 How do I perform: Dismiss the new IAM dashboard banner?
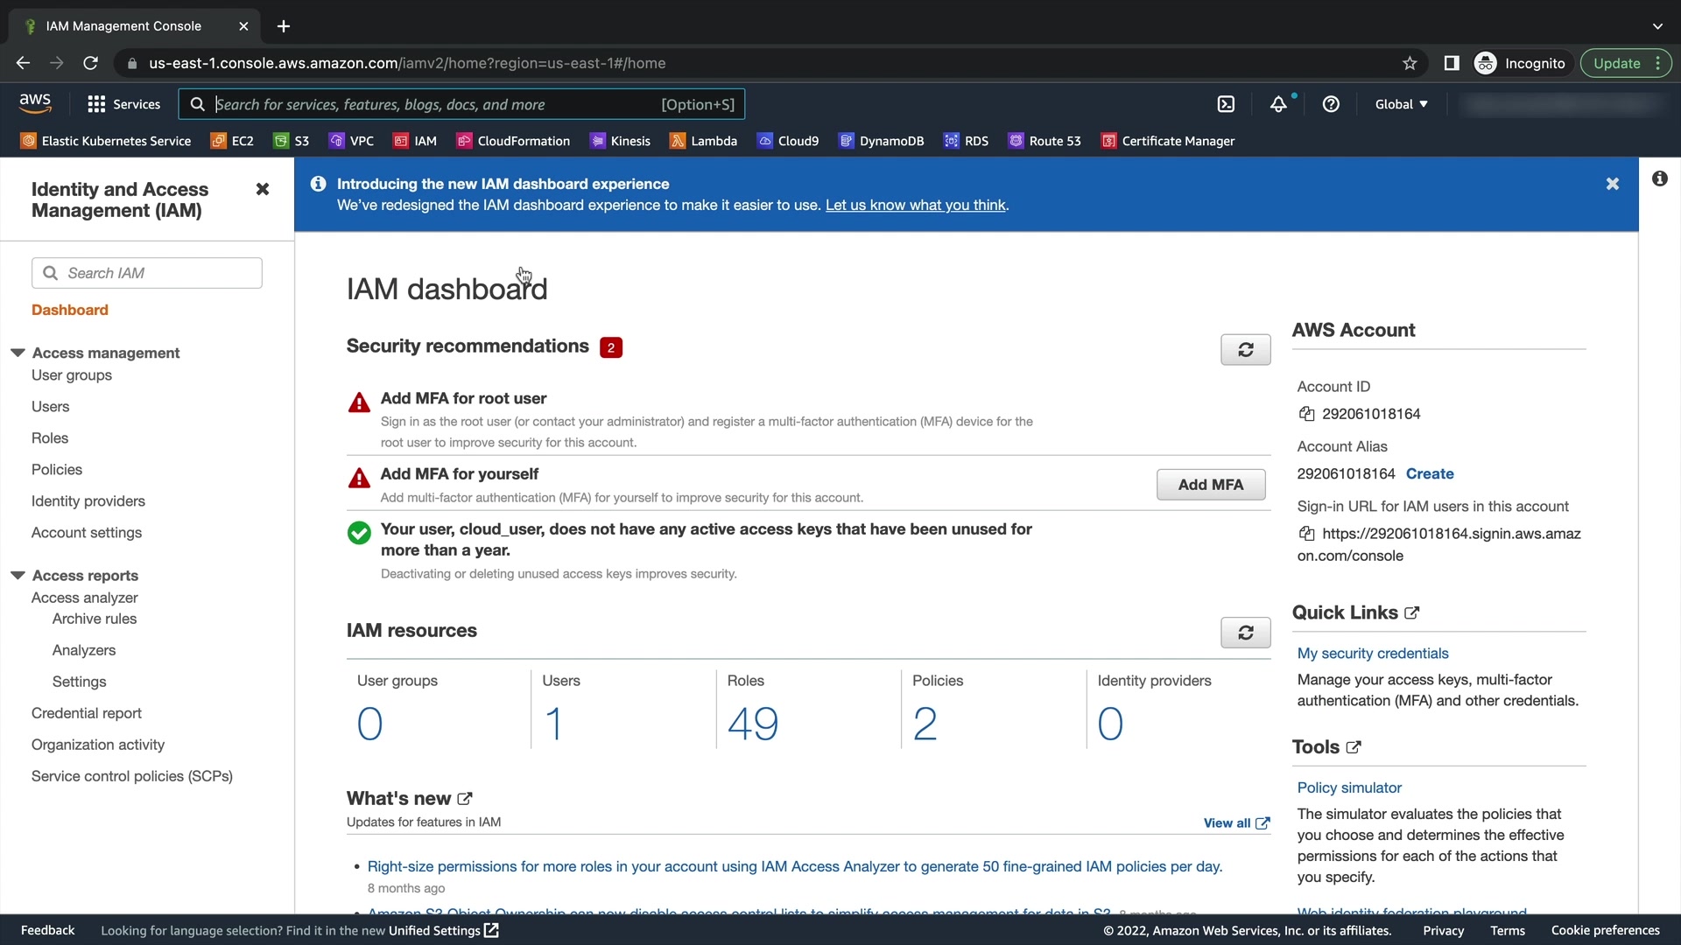pos(1612,184)
